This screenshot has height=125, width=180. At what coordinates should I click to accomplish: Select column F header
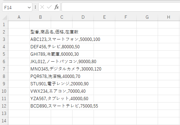click(126, 17)
